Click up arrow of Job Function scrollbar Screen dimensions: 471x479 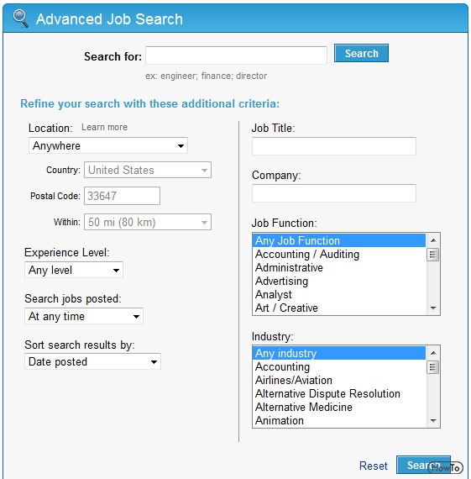tap(433, 240)
